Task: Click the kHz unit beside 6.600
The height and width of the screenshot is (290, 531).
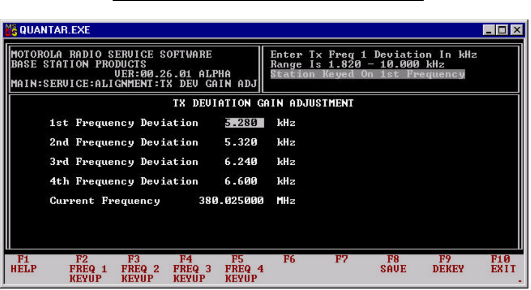Action: click(x=286, y=181)
